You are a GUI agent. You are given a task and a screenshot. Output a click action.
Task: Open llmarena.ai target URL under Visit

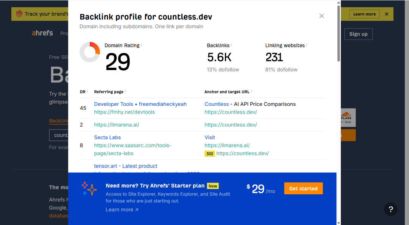click(x=227, y=145)
